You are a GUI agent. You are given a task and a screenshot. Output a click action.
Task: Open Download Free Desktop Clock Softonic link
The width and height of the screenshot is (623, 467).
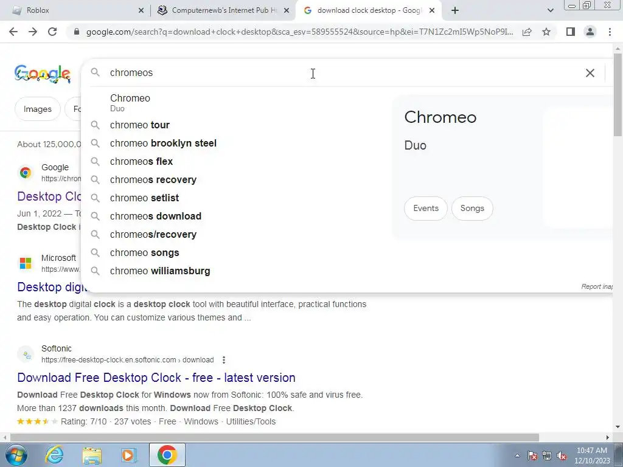point(156,378)
